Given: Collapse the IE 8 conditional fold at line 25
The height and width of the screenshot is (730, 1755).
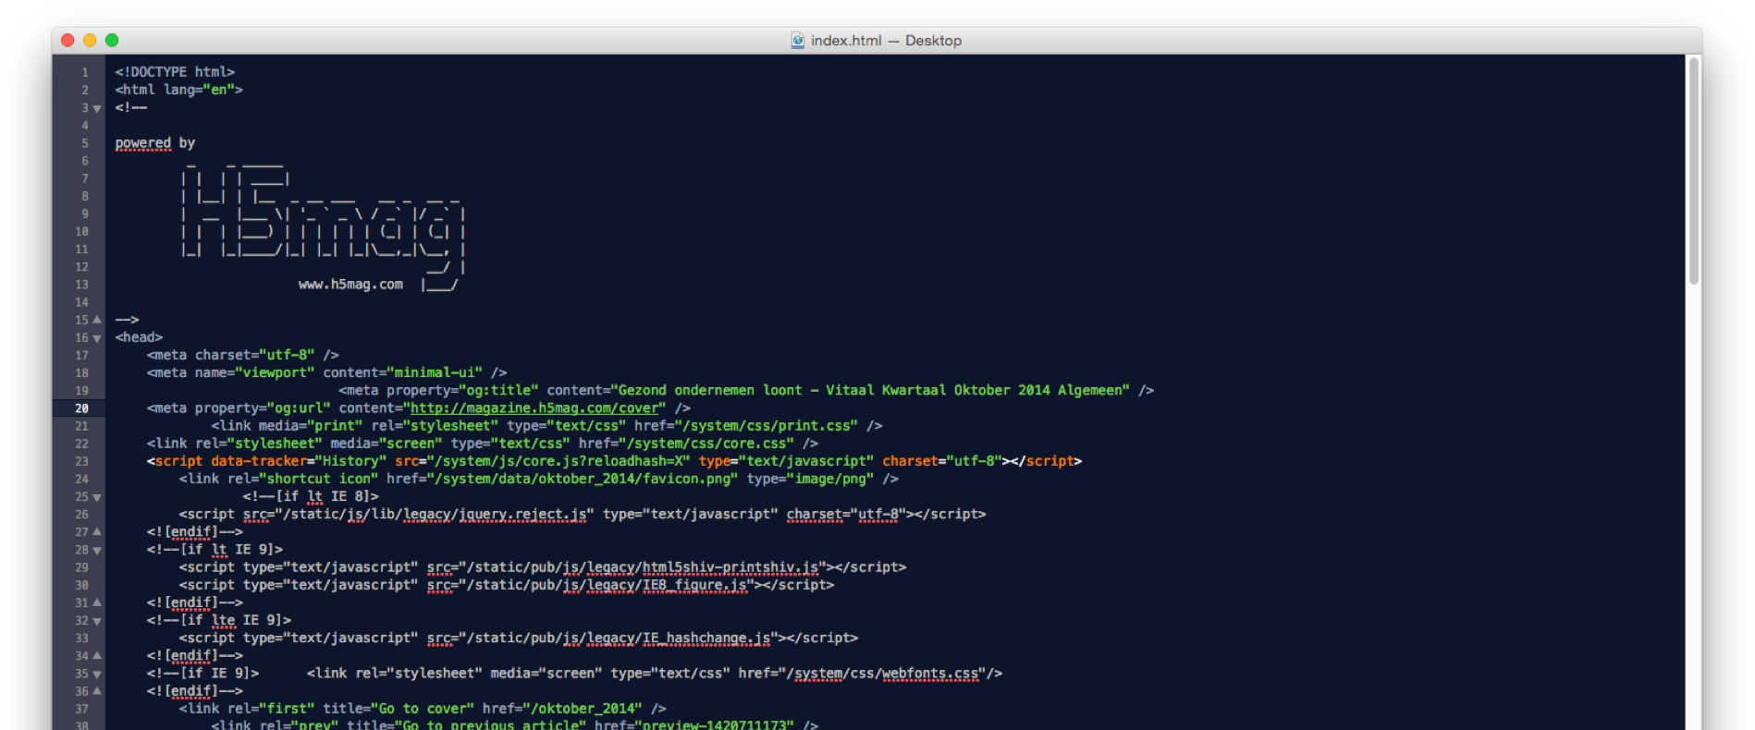Looking at the screenshot, I should (x=97, y=498).
